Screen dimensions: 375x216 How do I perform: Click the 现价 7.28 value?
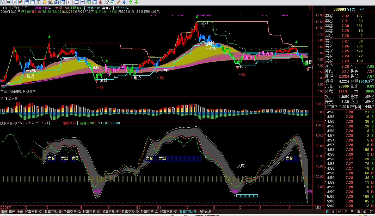click(345, 66)
